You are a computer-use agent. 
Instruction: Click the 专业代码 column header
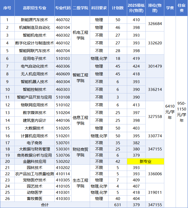pyautogui.click(x=63, y=8)
